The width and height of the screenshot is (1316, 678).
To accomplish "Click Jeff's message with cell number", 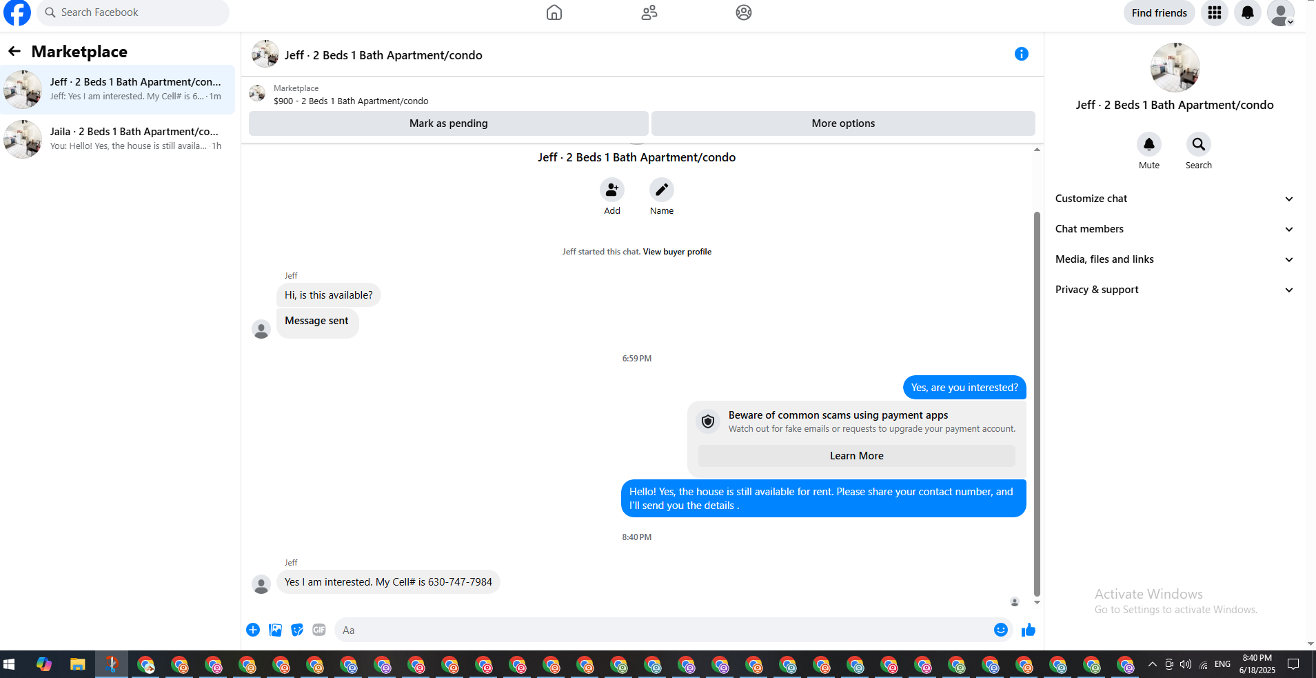I will pos(388,582).
